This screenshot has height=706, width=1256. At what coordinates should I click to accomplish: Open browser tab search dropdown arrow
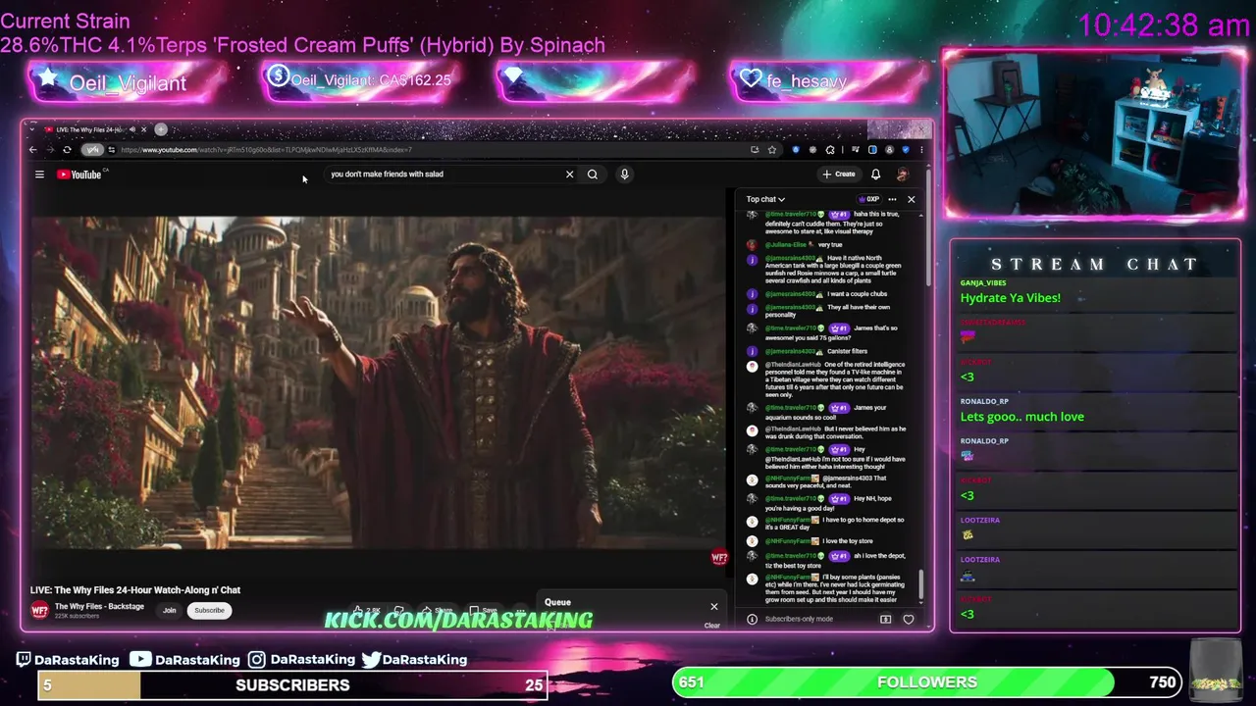(32, 129)
